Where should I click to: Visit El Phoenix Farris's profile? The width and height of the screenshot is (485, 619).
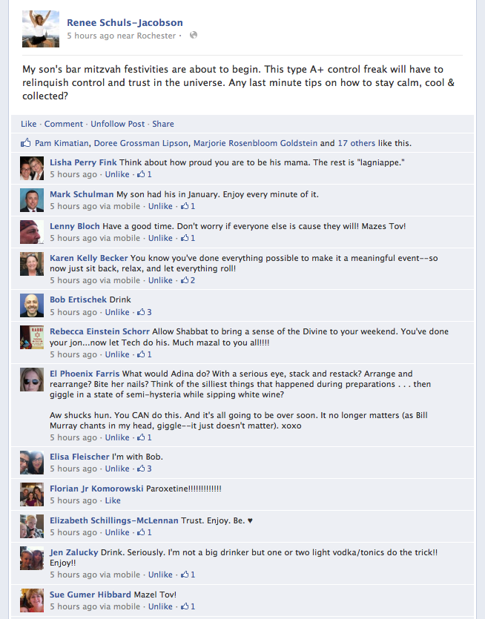point(85,374)
